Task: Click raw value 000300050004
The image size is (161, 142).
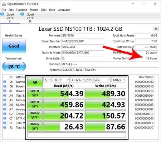Action: pyautogui.click(x=144, y=96)
